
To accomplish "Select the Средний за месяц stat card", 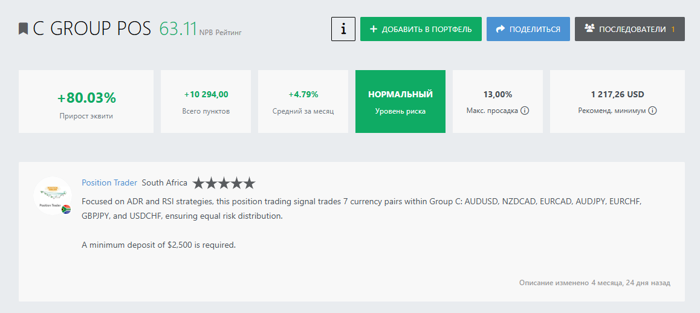I will 303,102.
